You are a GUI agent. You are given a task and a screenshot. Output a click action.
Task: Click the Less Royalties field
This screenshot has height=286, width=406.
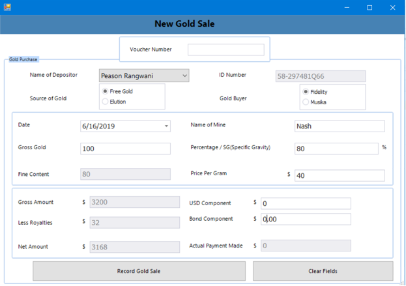135,223
